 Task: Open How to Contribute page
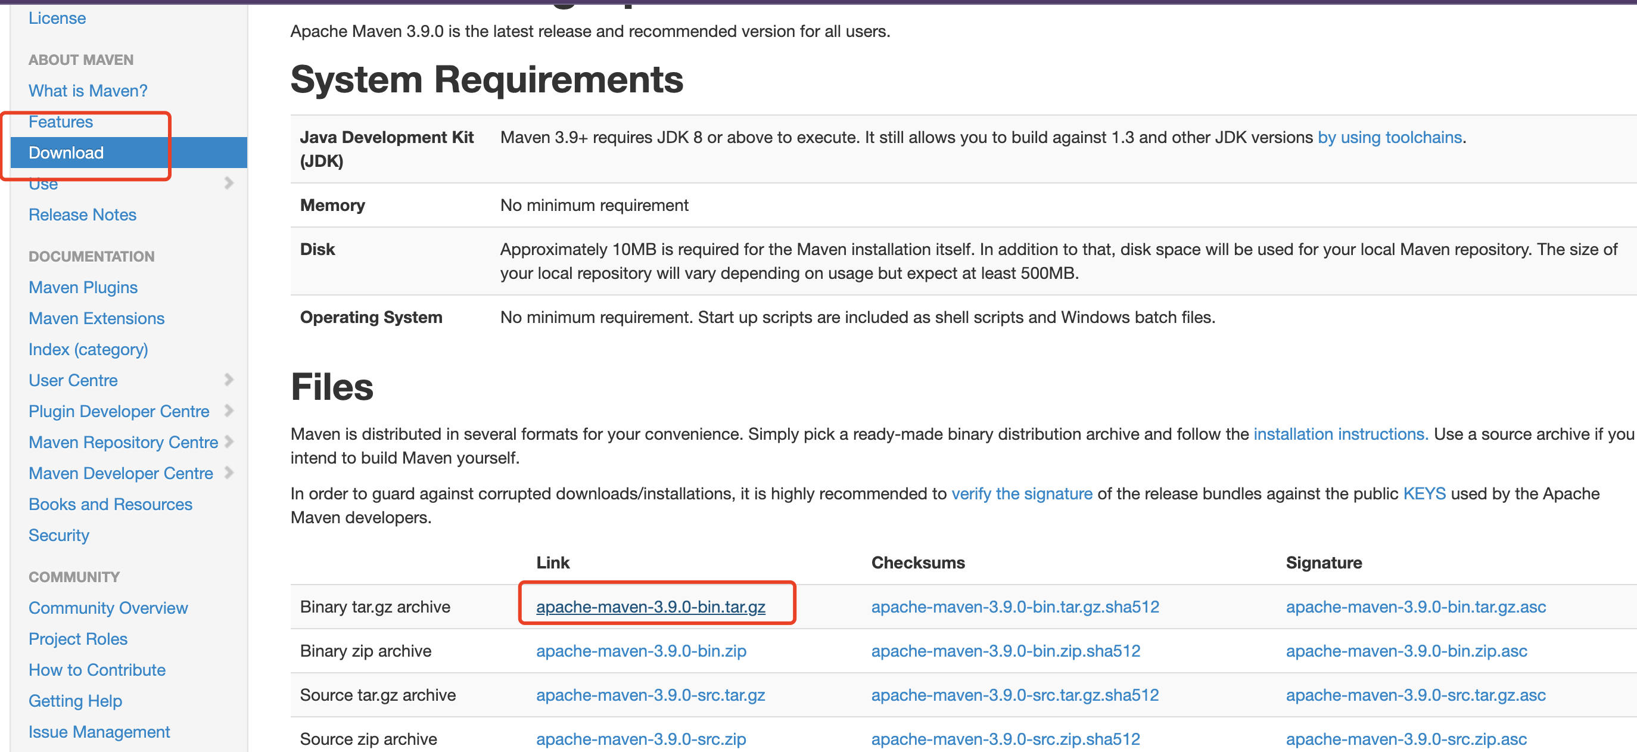pyautogui.click(x=97, y=670)
